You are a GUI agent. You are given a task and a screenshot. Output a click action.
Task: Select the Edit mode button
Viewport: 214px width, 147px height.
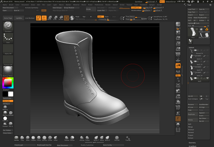(38, 18)
